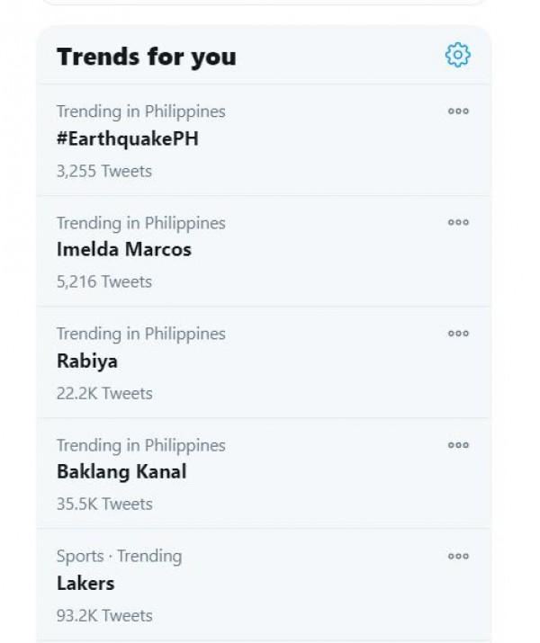540x643 pixels.
Task: Go to the Lakers sports trend
Action: (85, 583)
